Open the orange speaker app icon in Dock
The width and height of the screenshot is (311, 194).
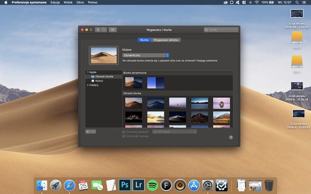click(180, 185)
